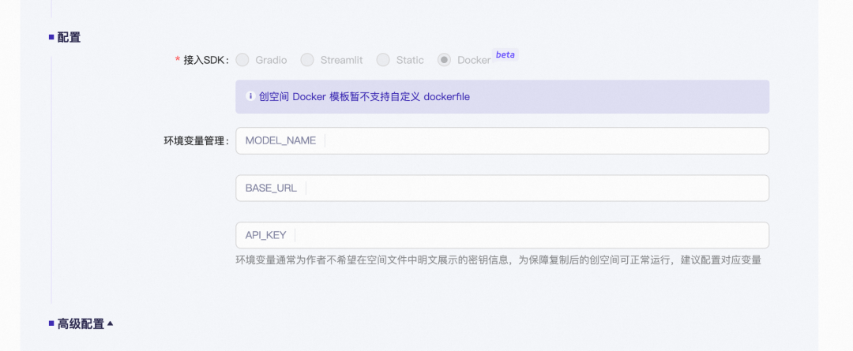Screen dimensions: 853x351
Task: Click the 环境变量管理 field label
Action: click(x=191, y=141)
